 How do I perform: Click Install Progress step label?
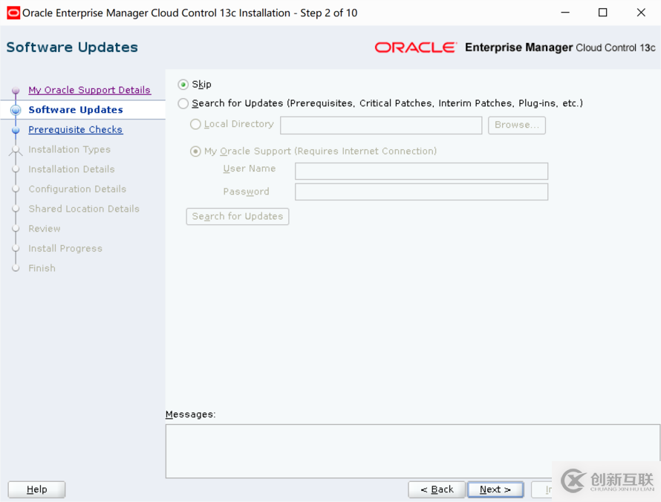tap(65, 249)
